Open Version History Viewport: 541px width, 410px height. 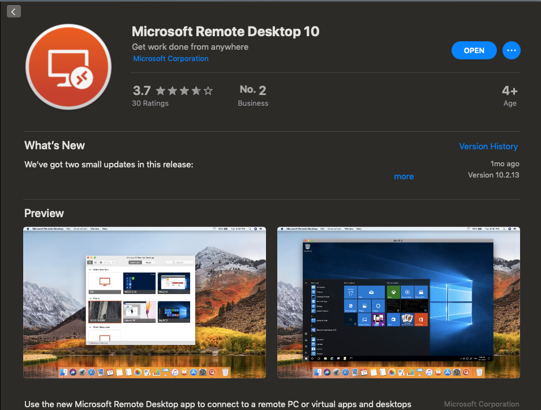point(488,146)
